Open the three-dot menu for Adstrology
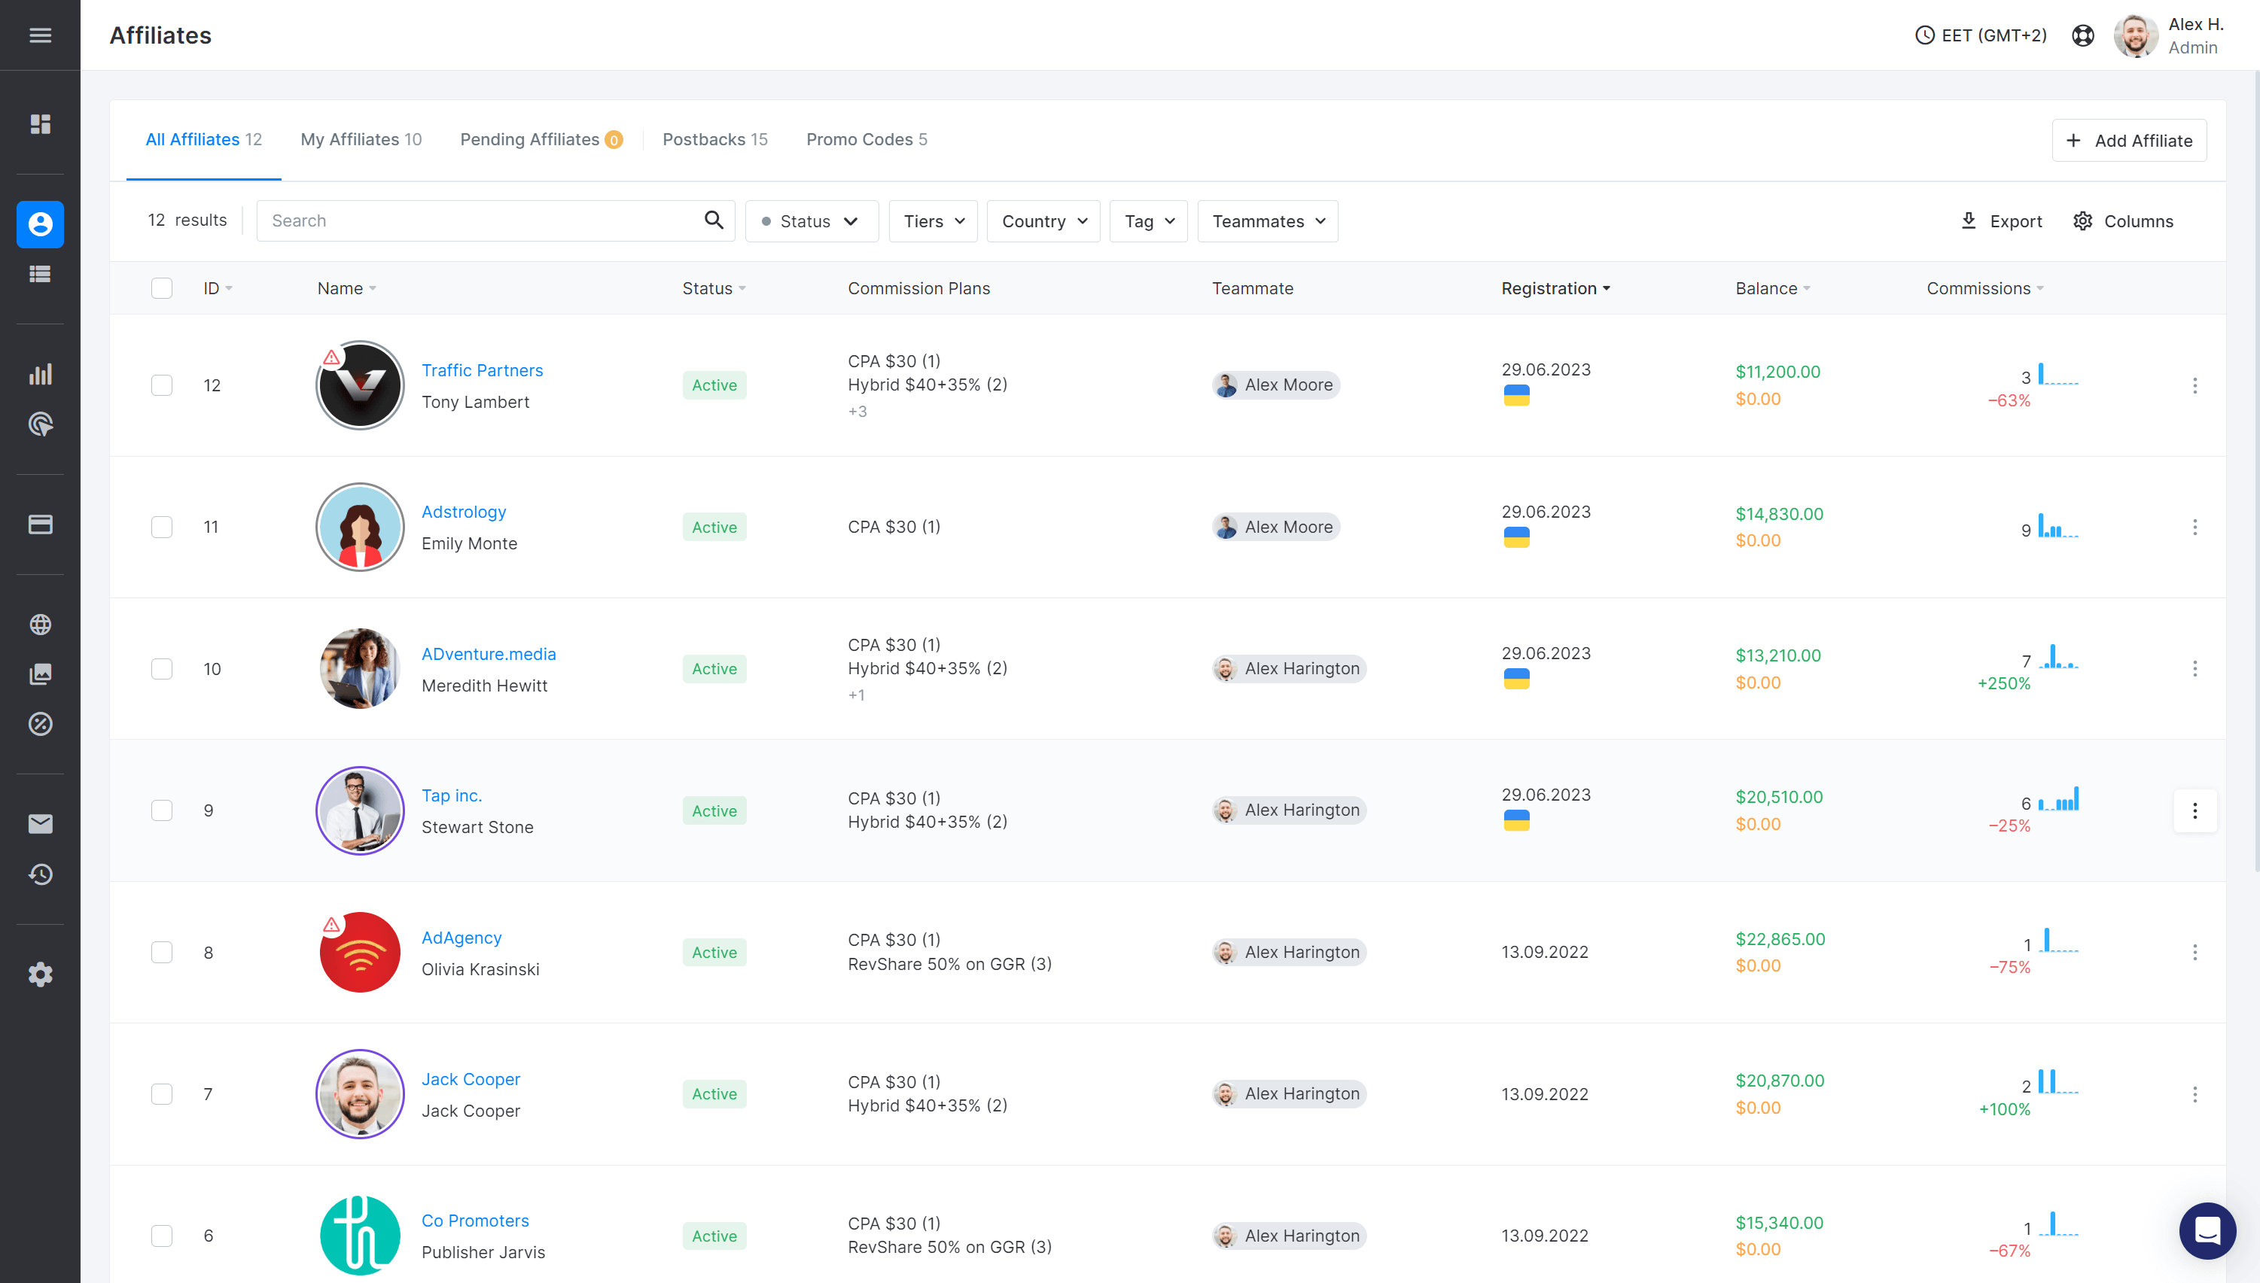 [x=2195, y=527]
